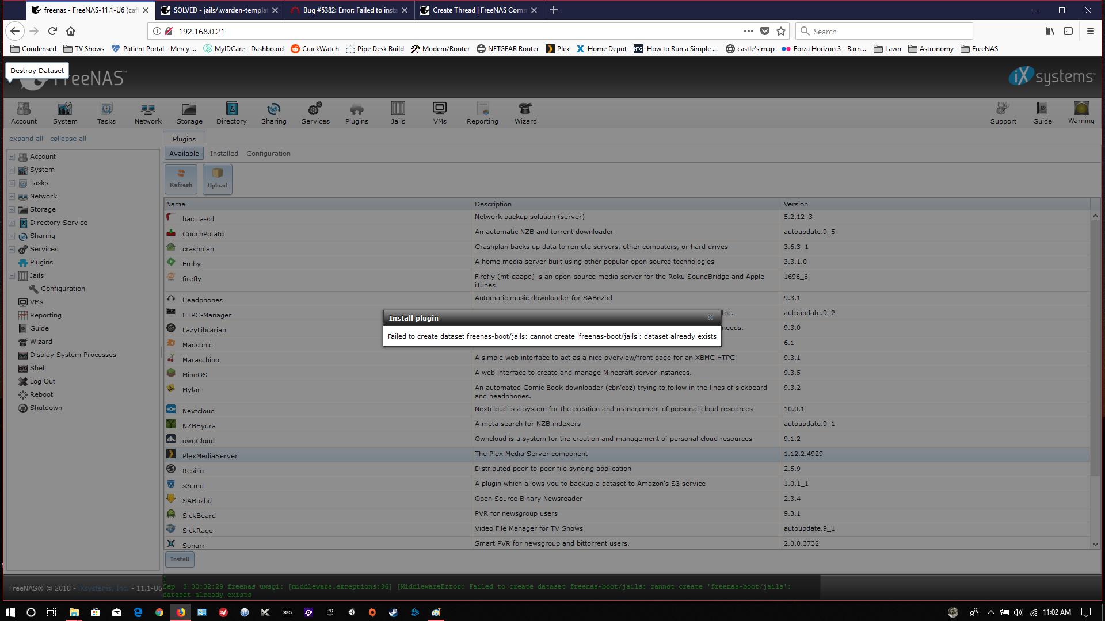Open the FreeNAS bookmarks folder

(x=979, y=49)
